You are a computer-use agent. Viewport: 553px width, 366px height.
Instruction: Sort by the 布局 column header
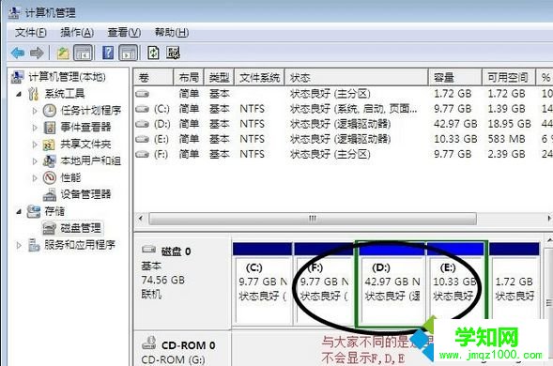tap(189, 77)
